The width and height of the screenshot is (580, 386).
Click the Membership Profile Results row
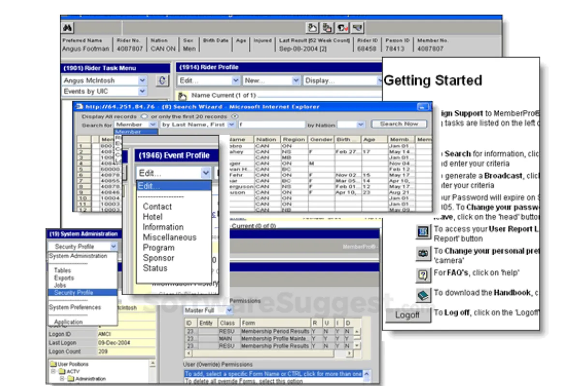coord(269,346)
